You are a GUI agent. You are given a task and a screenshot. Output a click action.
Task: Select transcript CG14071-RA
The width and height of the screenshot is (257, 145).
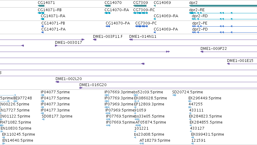pos(53,16)
